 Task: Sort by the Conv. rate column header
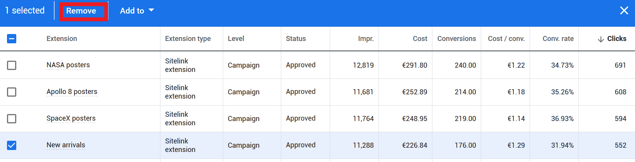click(x=558, y=39)
